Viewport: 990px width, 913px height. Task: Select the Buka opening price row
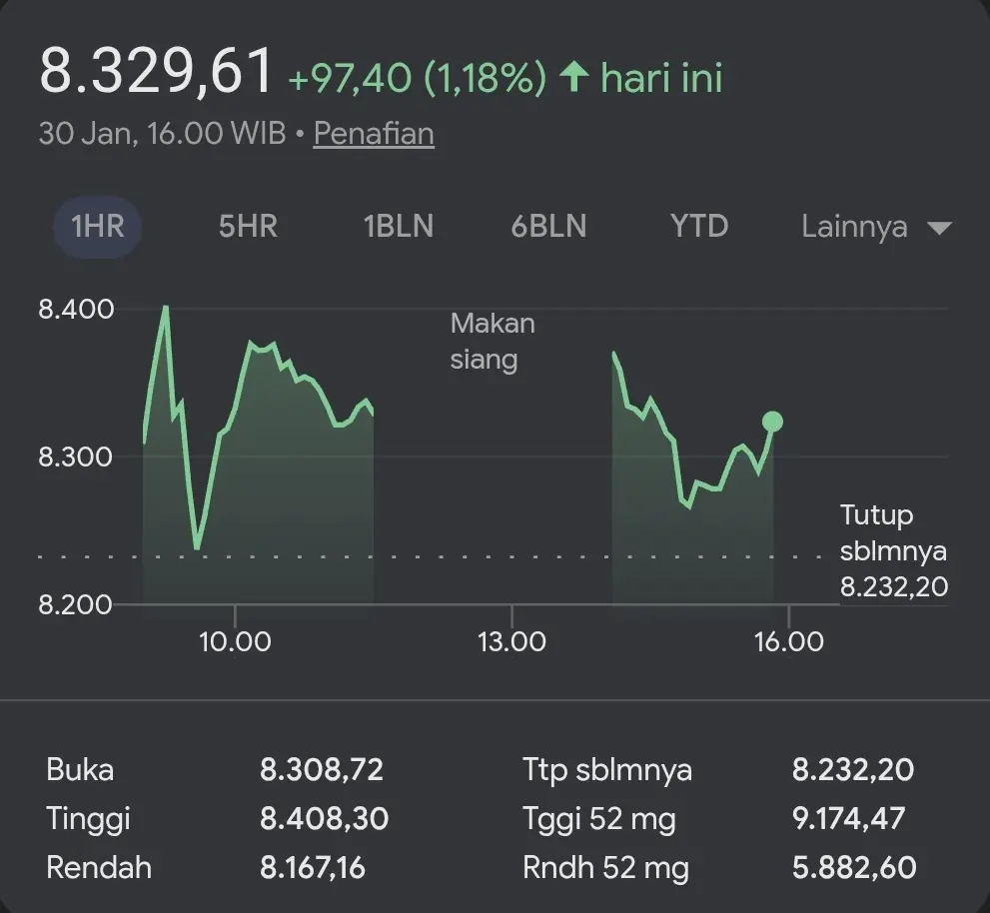[x=80, y=769]
